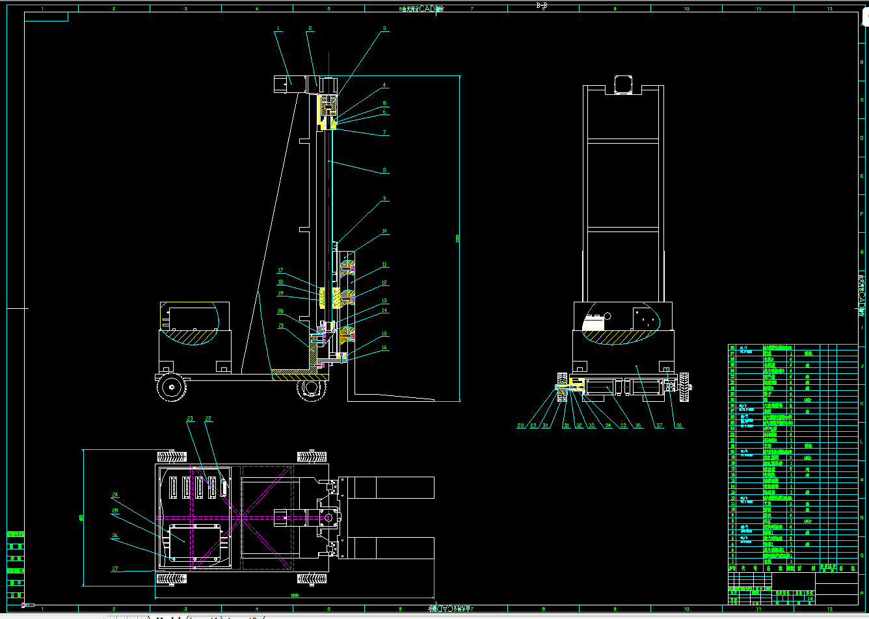869x619 pixels.
Task: Select callout label 32
Action: point(579,425)
